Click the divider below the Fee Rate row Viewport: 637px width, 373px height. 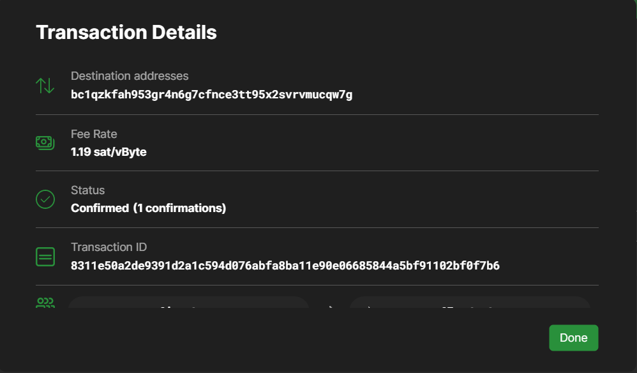click(x=317, y=171)
